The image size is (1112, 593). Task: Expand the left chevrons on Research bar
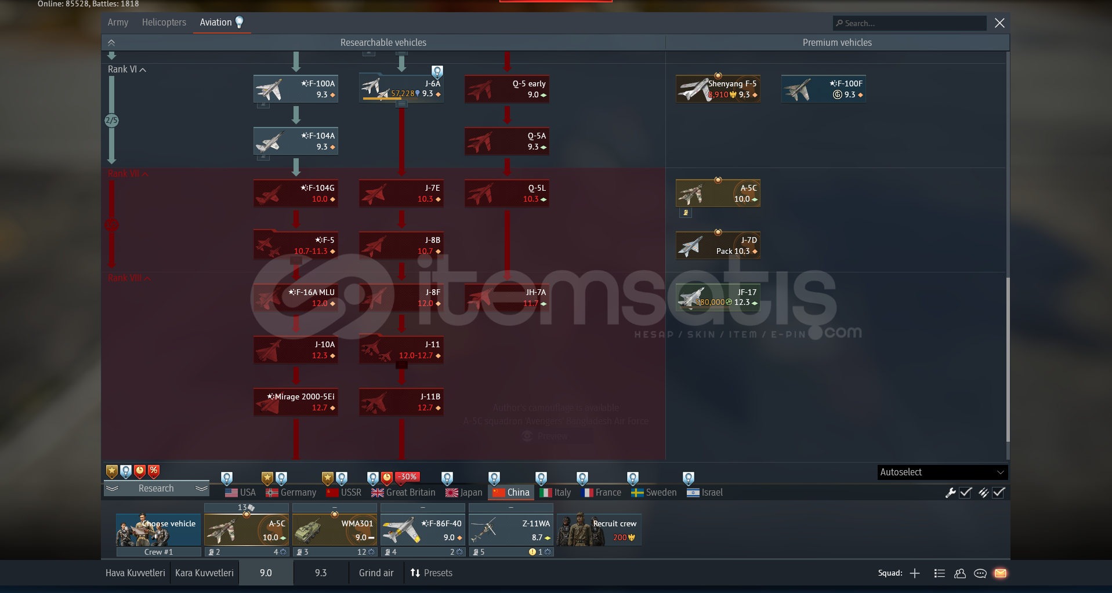[x=112, y=489]
